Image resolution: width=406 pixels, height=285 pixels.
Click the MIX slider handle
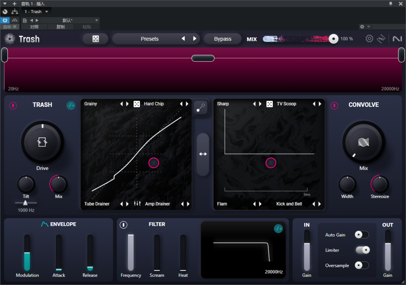click(333, 39)
